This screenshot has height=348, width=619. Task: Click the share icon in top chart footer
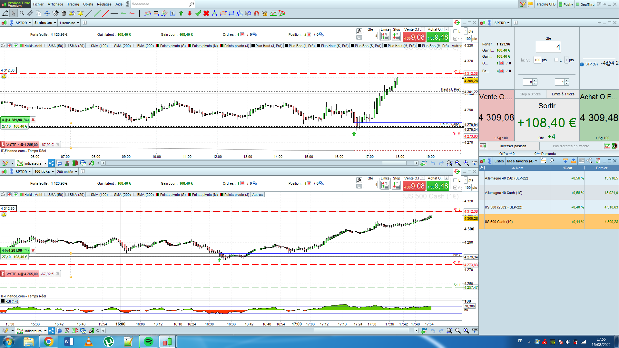coord(51,163)
